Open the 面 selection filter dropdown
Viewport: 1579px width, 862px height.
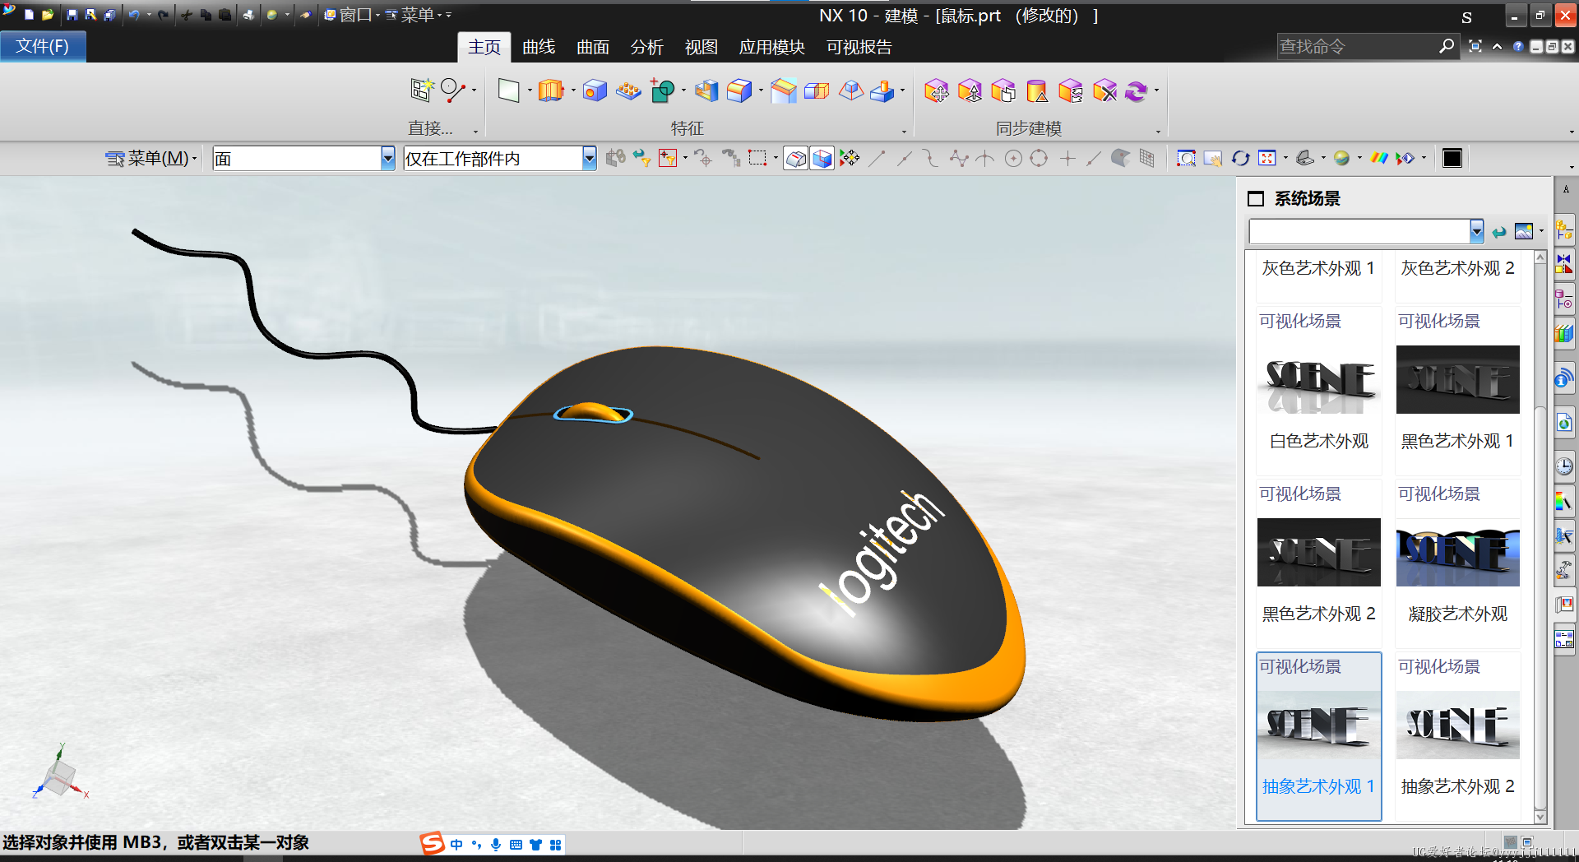(387, 158)
